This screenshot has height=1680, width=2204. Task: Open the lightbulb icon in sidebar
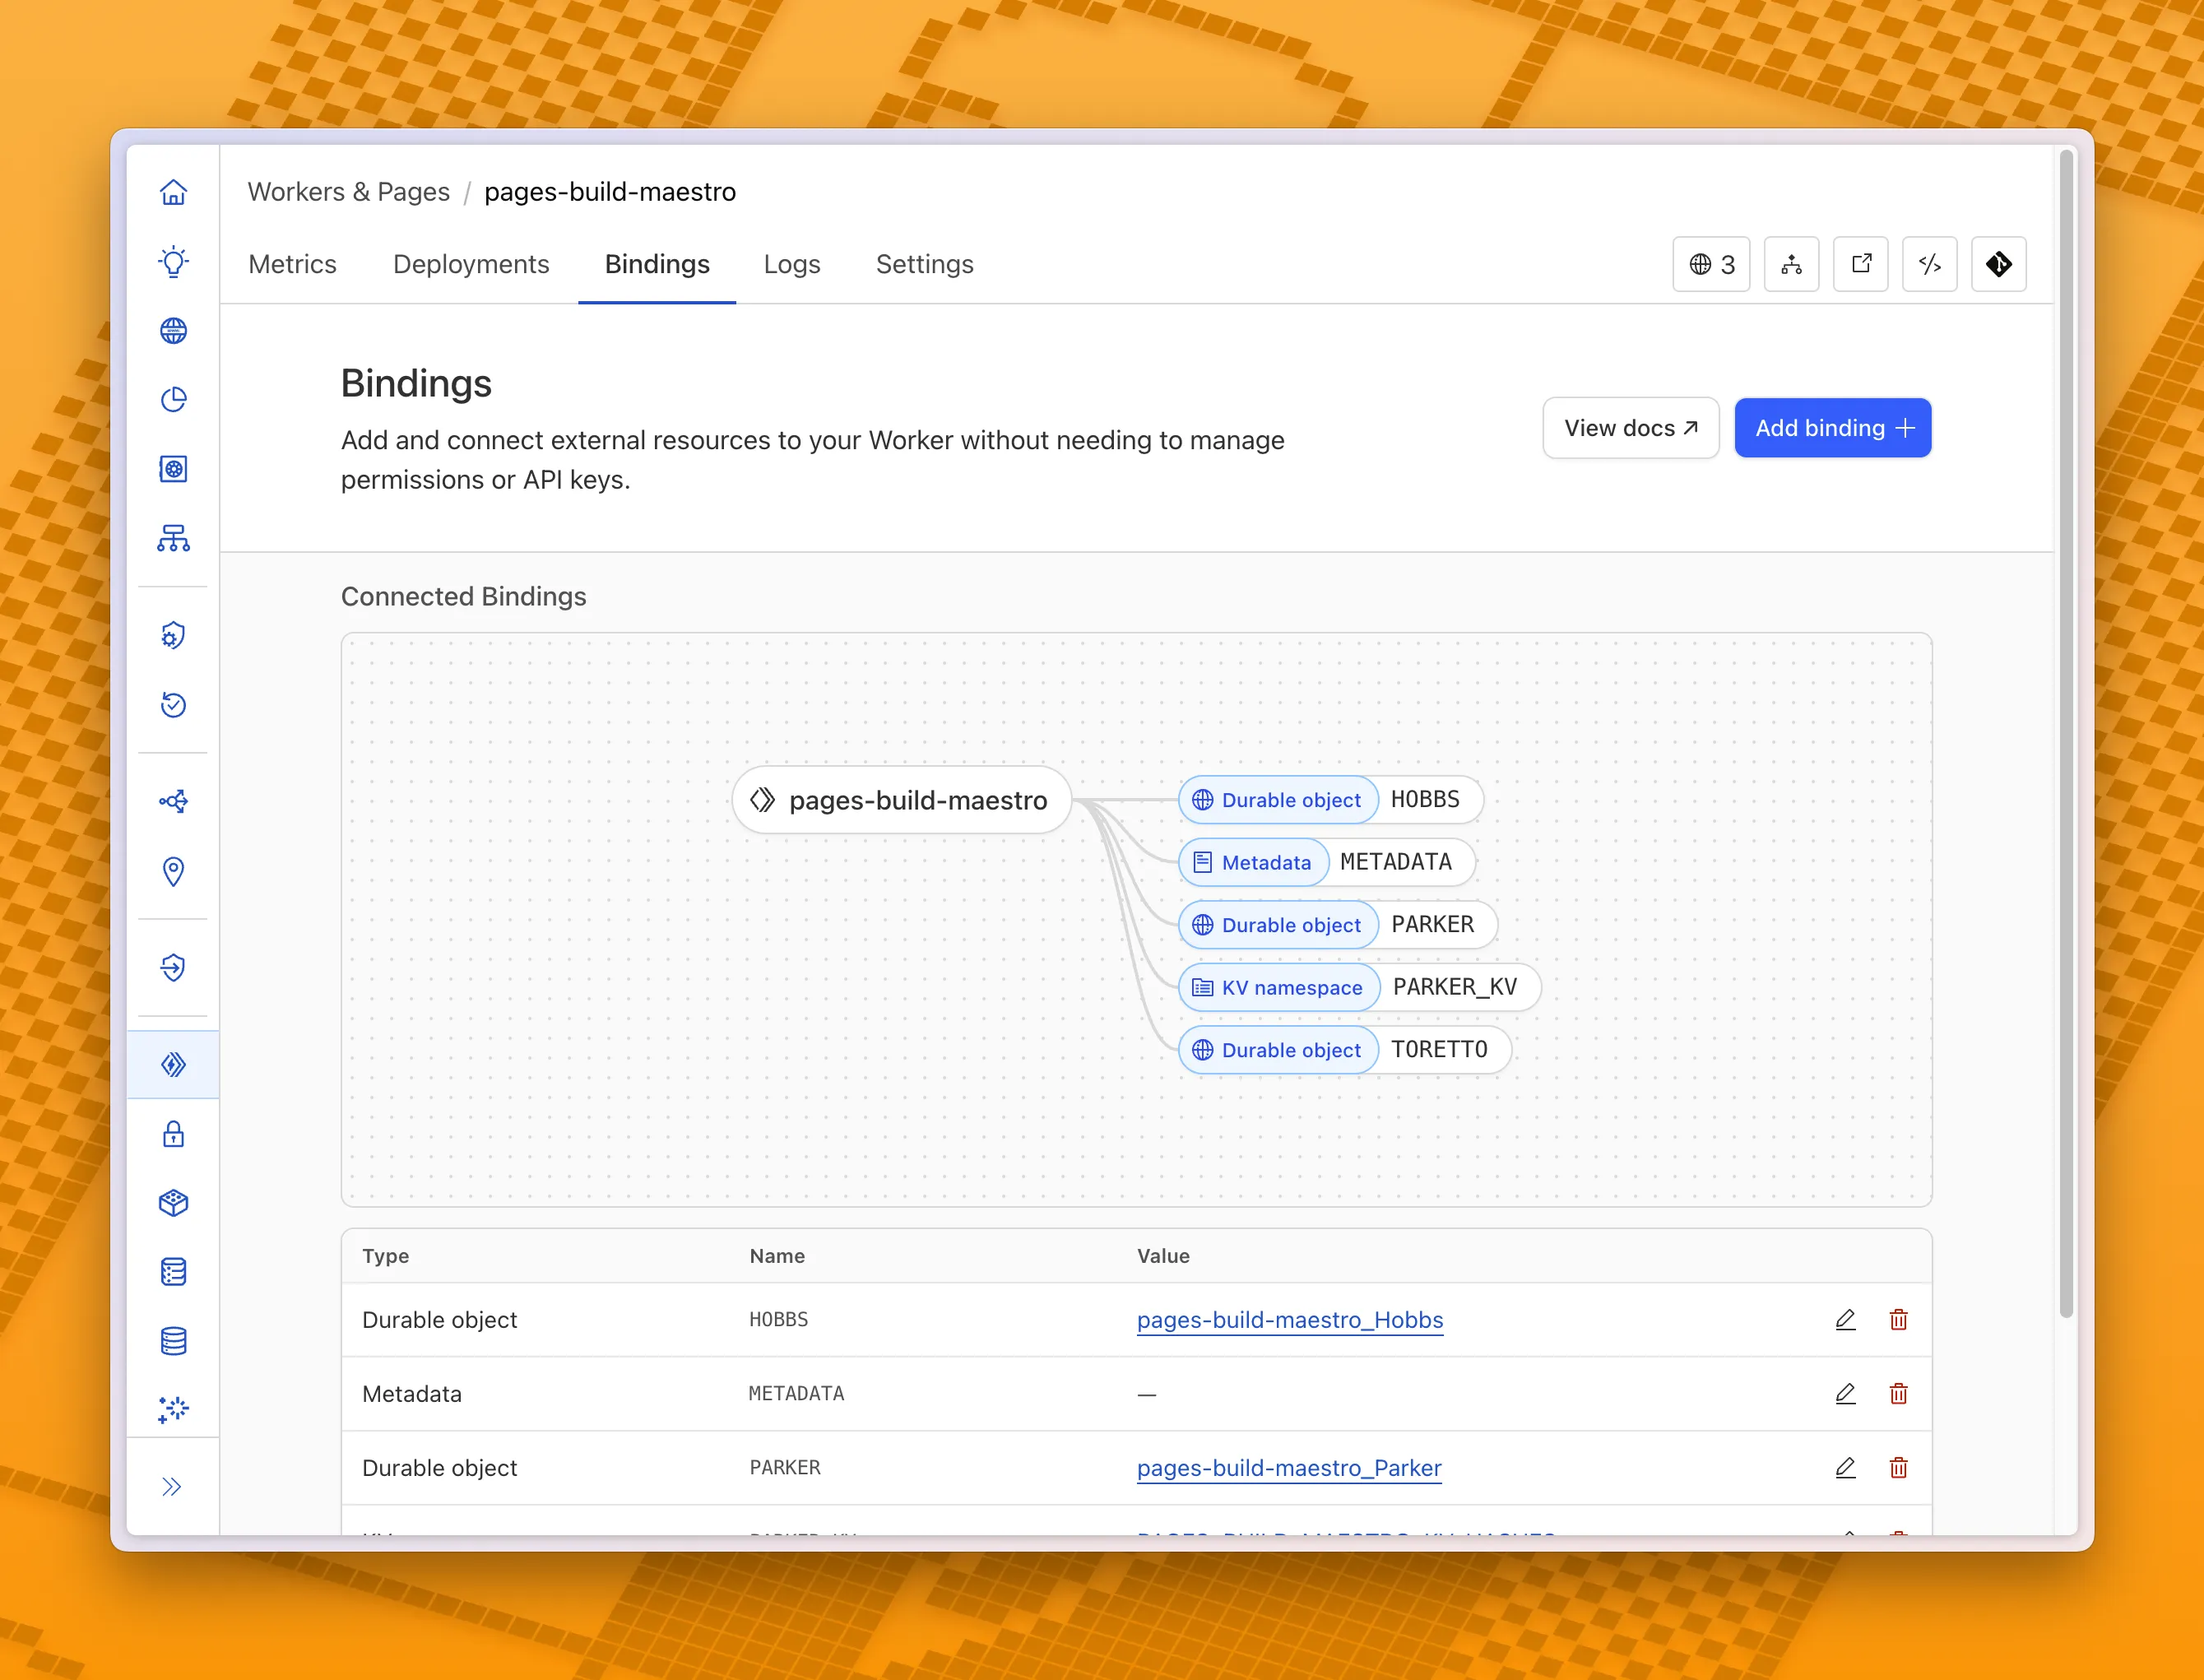pos(173,262)
